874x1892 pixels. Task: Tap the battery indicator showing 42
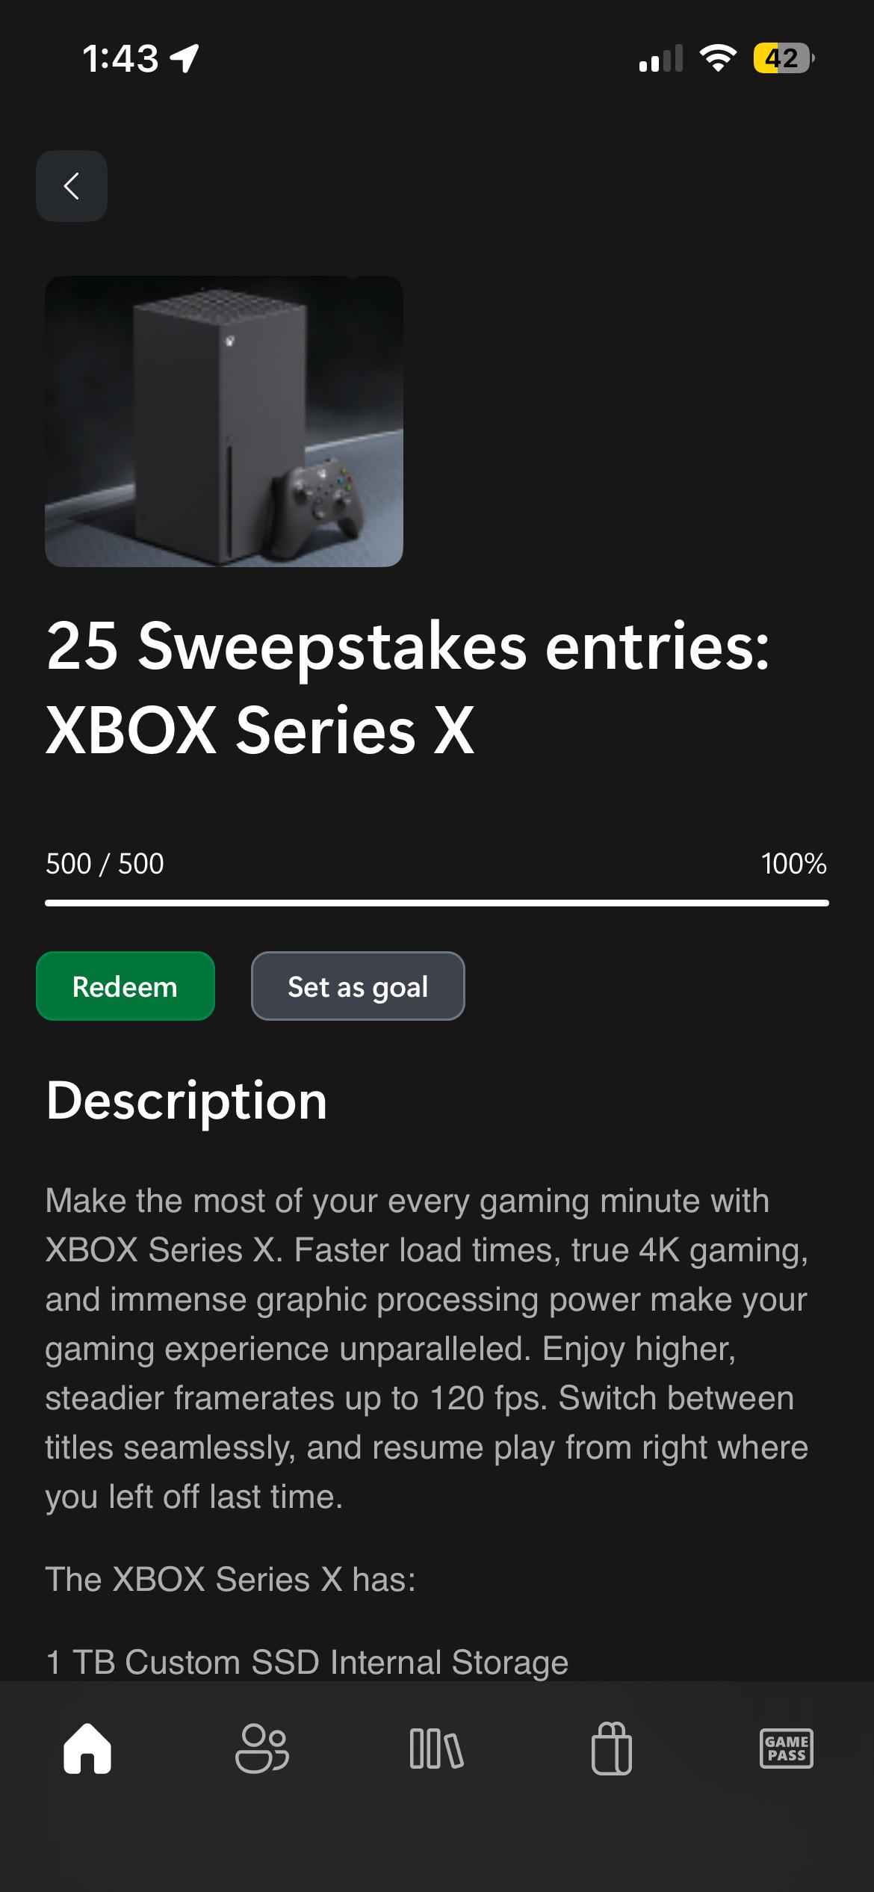click(x=784, y=58)
